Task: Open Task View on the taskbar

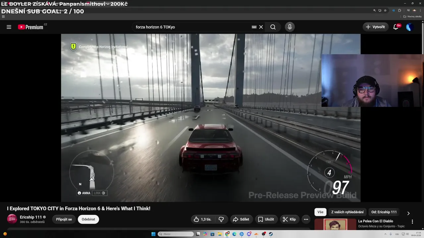Action: click(198, 234)
